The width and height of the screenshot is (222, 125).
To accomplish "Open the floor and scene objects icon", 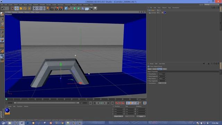I will click(87, 8).
